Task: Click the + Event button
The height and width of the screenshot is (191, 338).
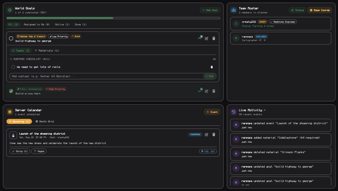Action: (212, 112)
